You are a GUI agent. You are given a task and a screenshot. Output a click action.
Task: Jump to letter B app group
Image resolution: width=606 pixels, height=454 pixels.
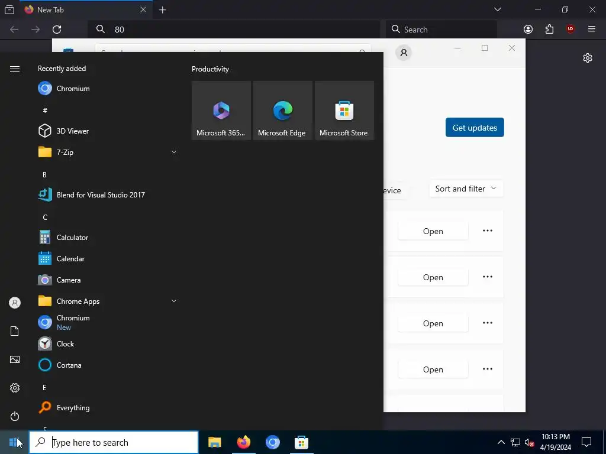(x=44, y=175)
